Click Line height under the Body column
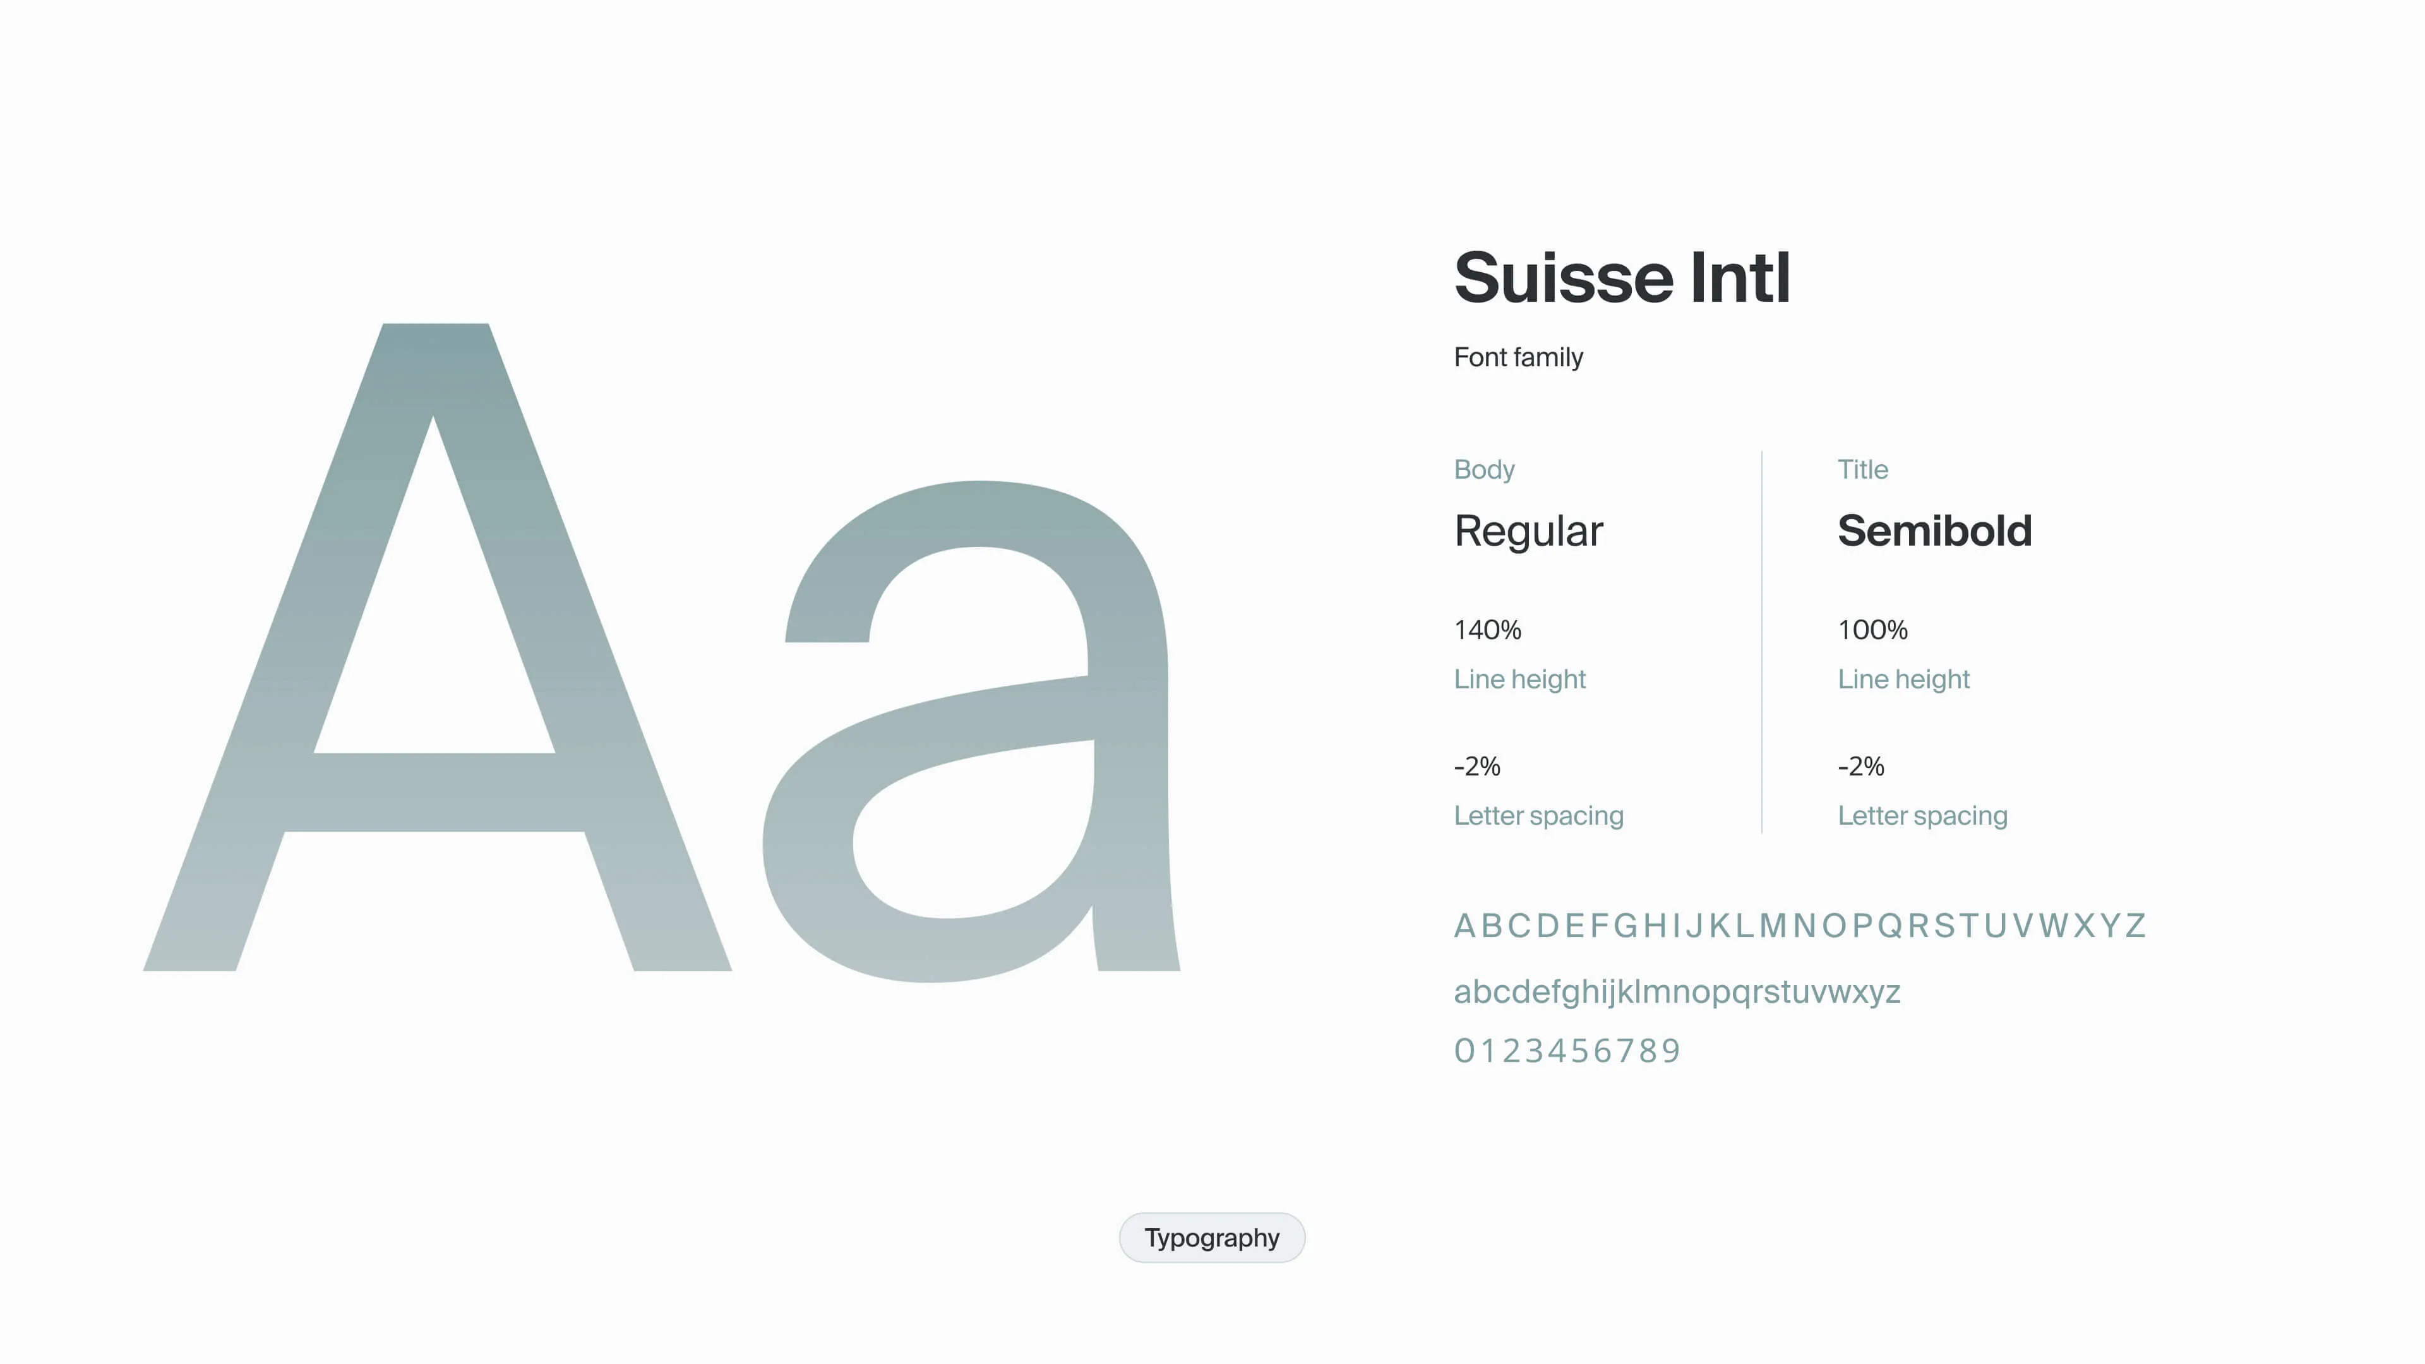Screen dimensions: 2425x1364 click(1519, 679)
